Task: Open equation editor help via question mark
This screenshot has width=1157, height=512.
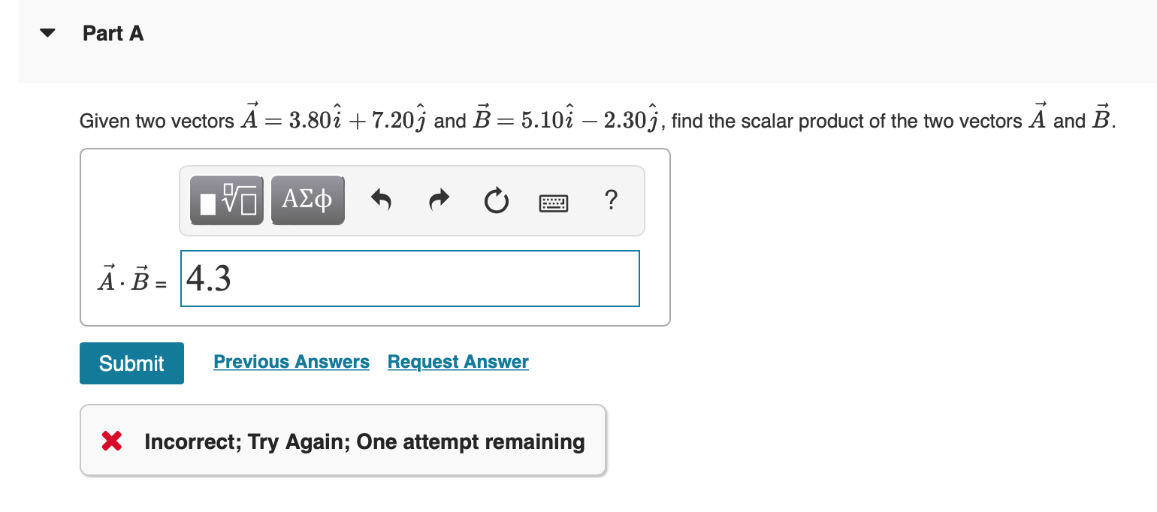Action: pyautogui.click(x=611, y=200)
